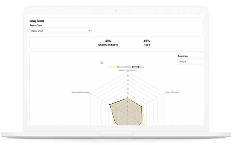Viewport: 233px width, 145px height.
Task: Click the Ability to Follow Directions axis label
Action: point(127,70)
